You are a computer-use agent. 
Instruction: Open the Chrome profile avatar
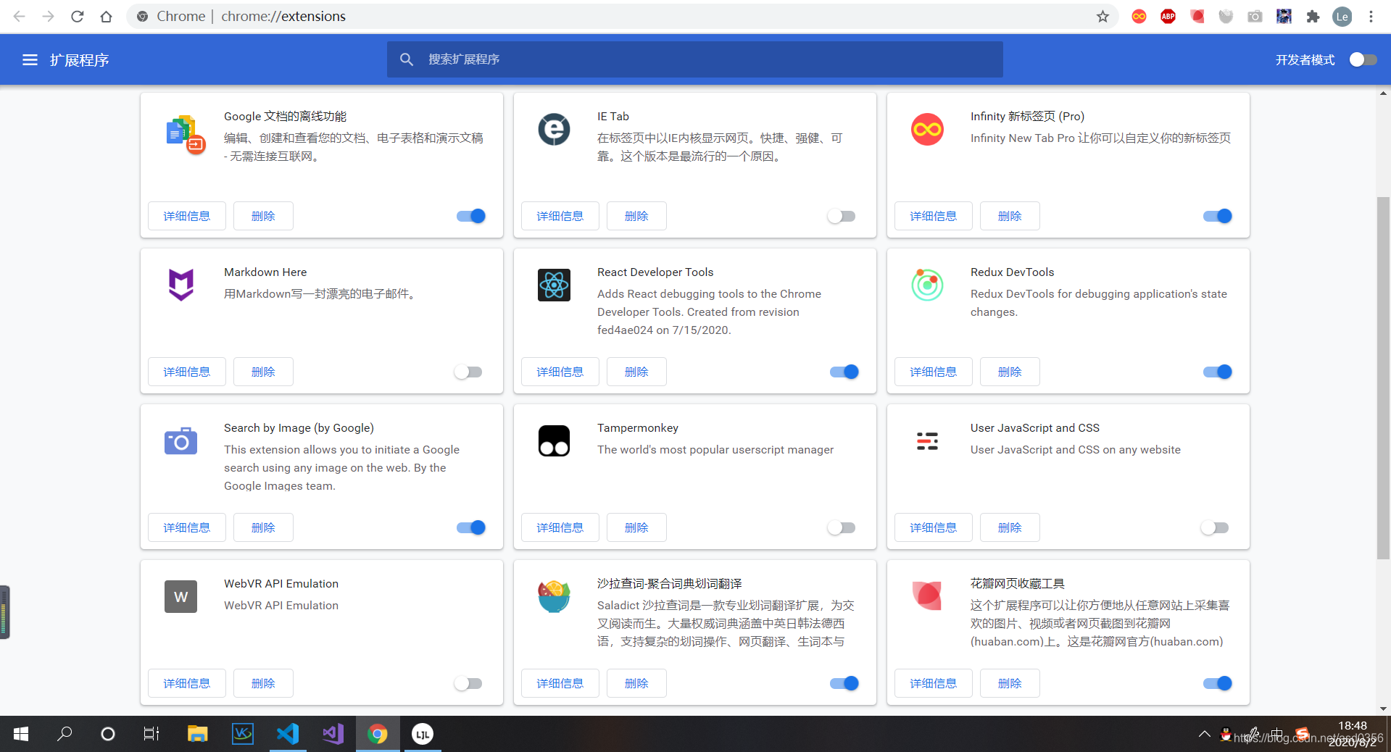coord(1342,17)
